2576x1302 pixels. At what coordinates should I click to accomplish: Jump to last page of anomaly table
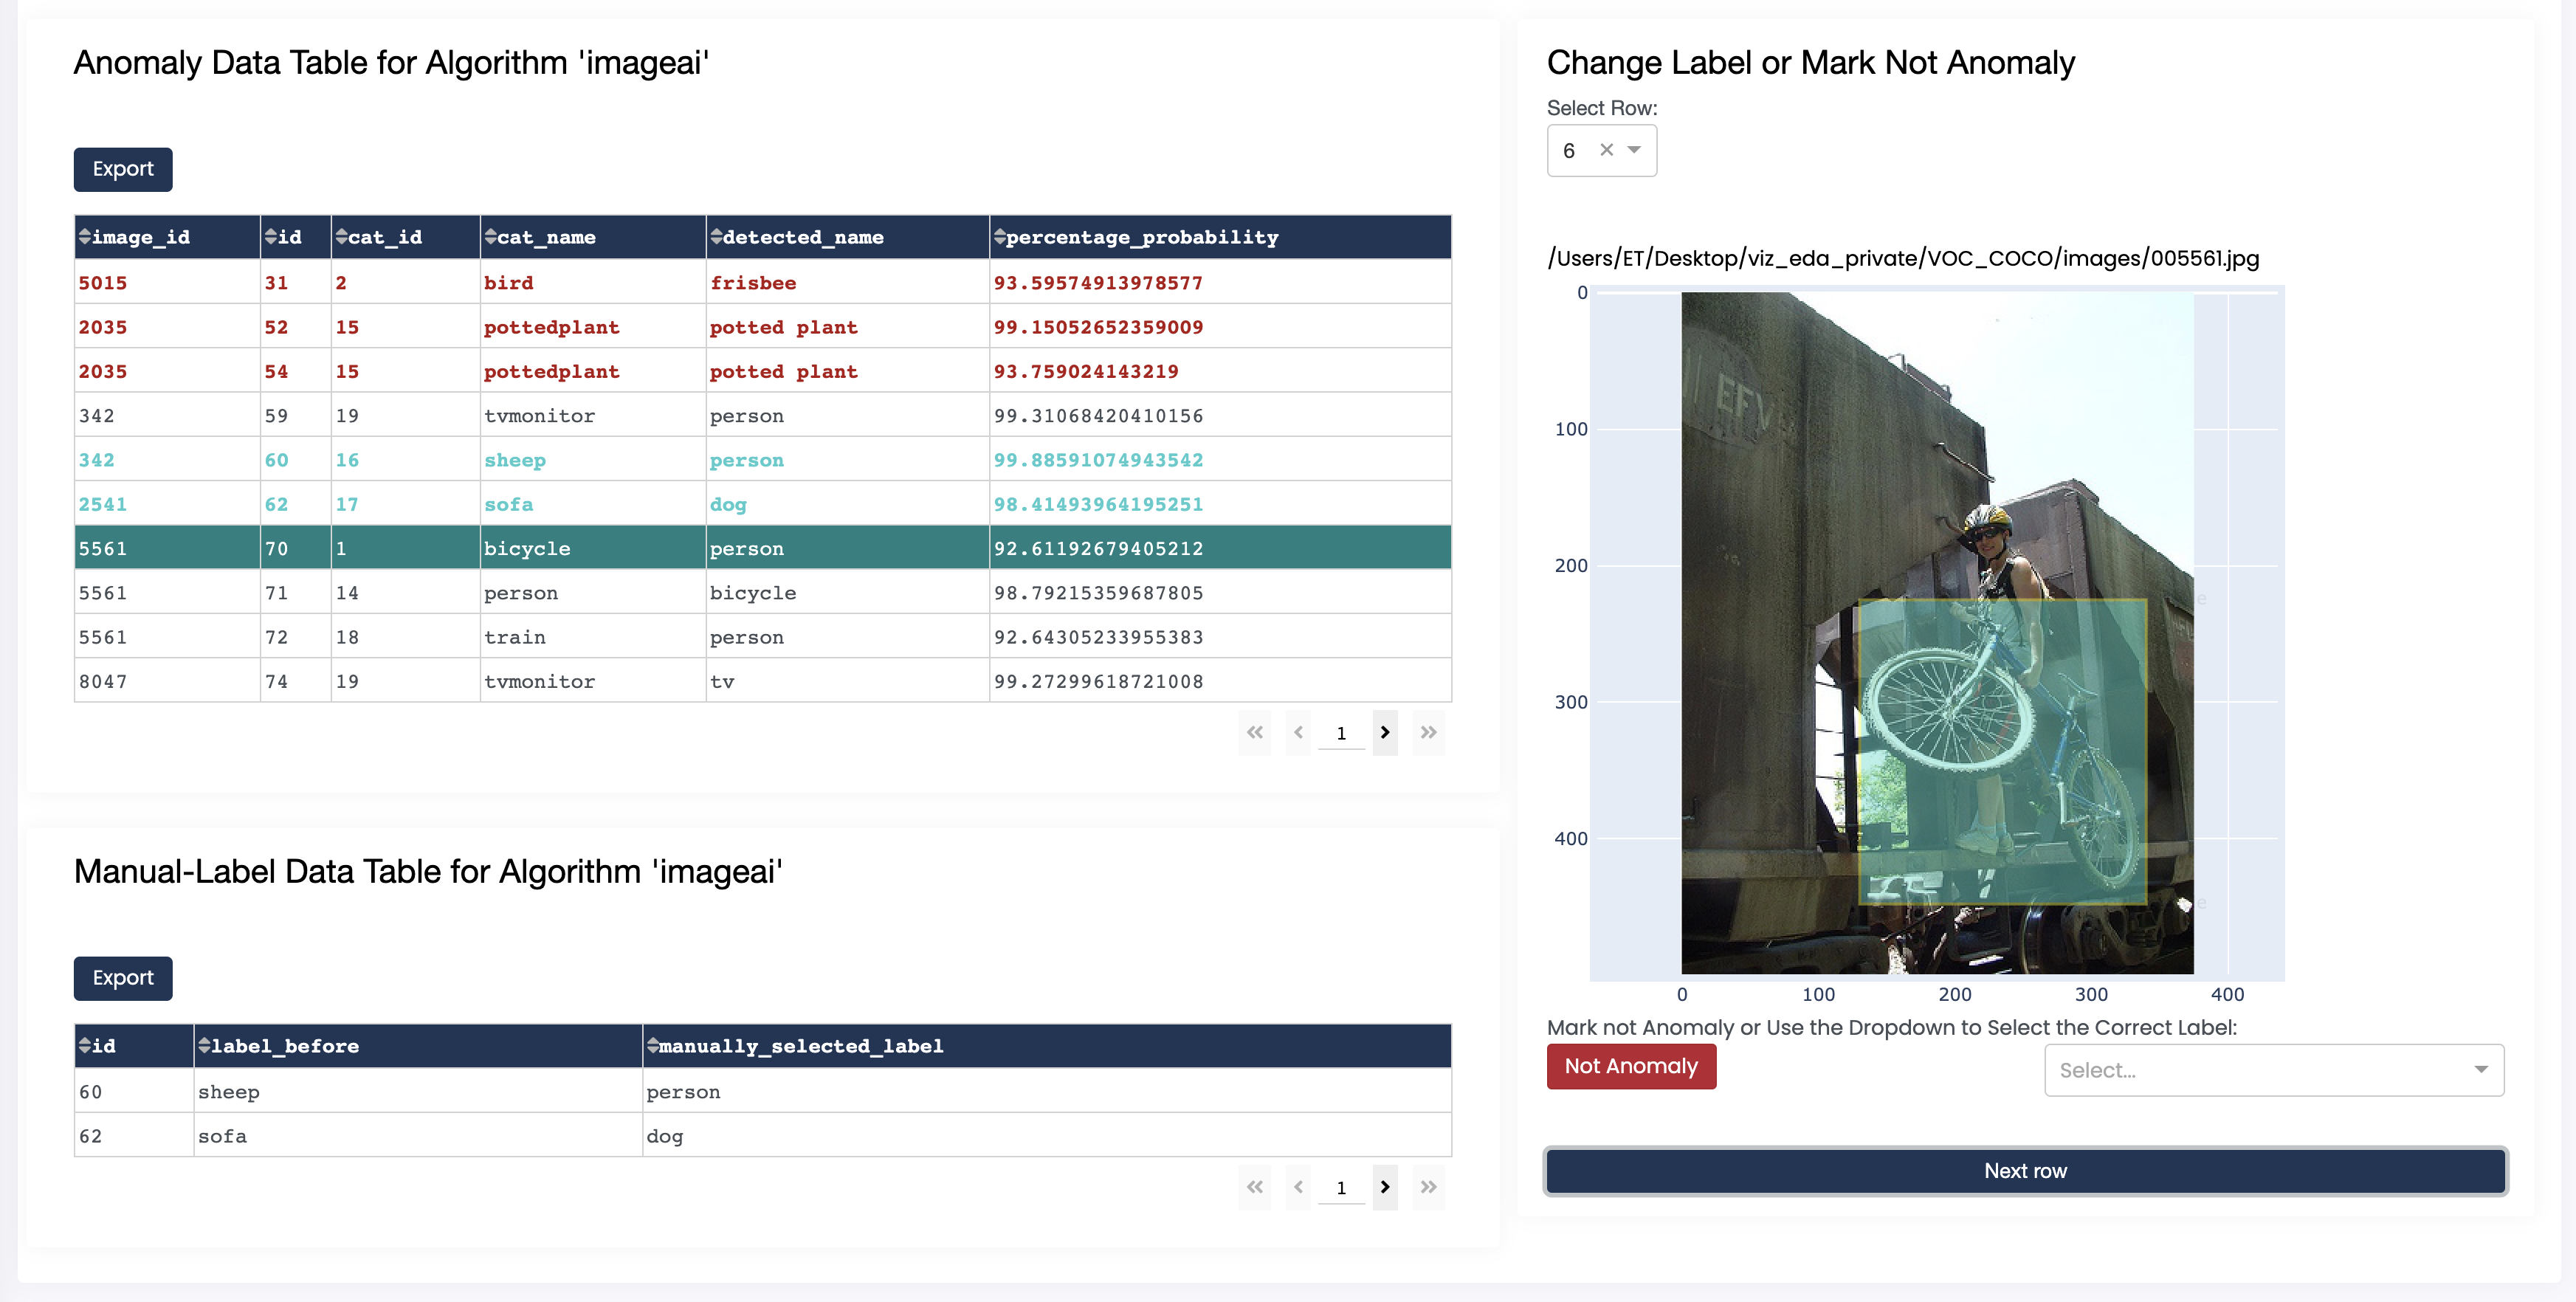coord(1428,732)
